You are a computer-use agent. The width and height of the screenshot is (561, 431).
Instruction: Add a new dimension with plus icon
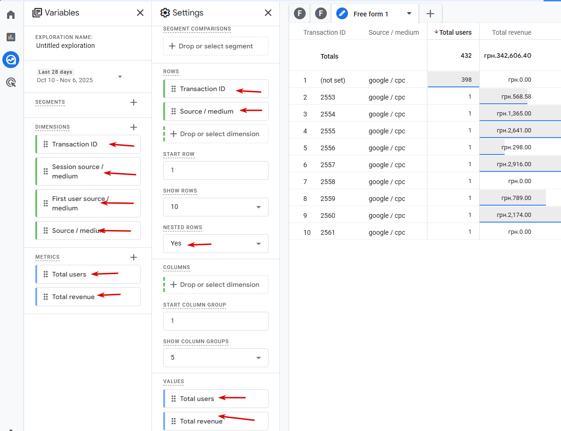tap(134, 127)
